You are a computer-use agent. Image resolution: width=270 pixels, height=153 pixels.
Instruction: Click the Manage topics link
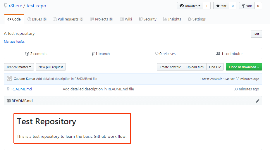pos(14,42)
